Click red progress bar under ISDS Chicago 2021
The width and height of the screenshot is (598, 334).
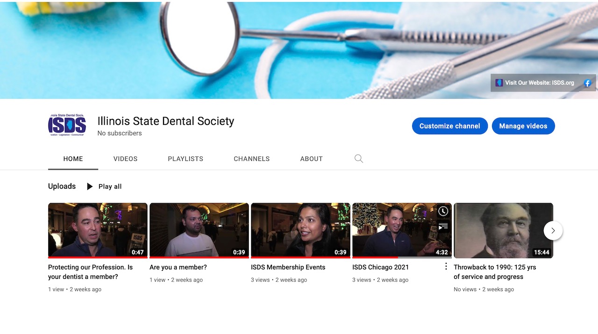pos(375,257)
